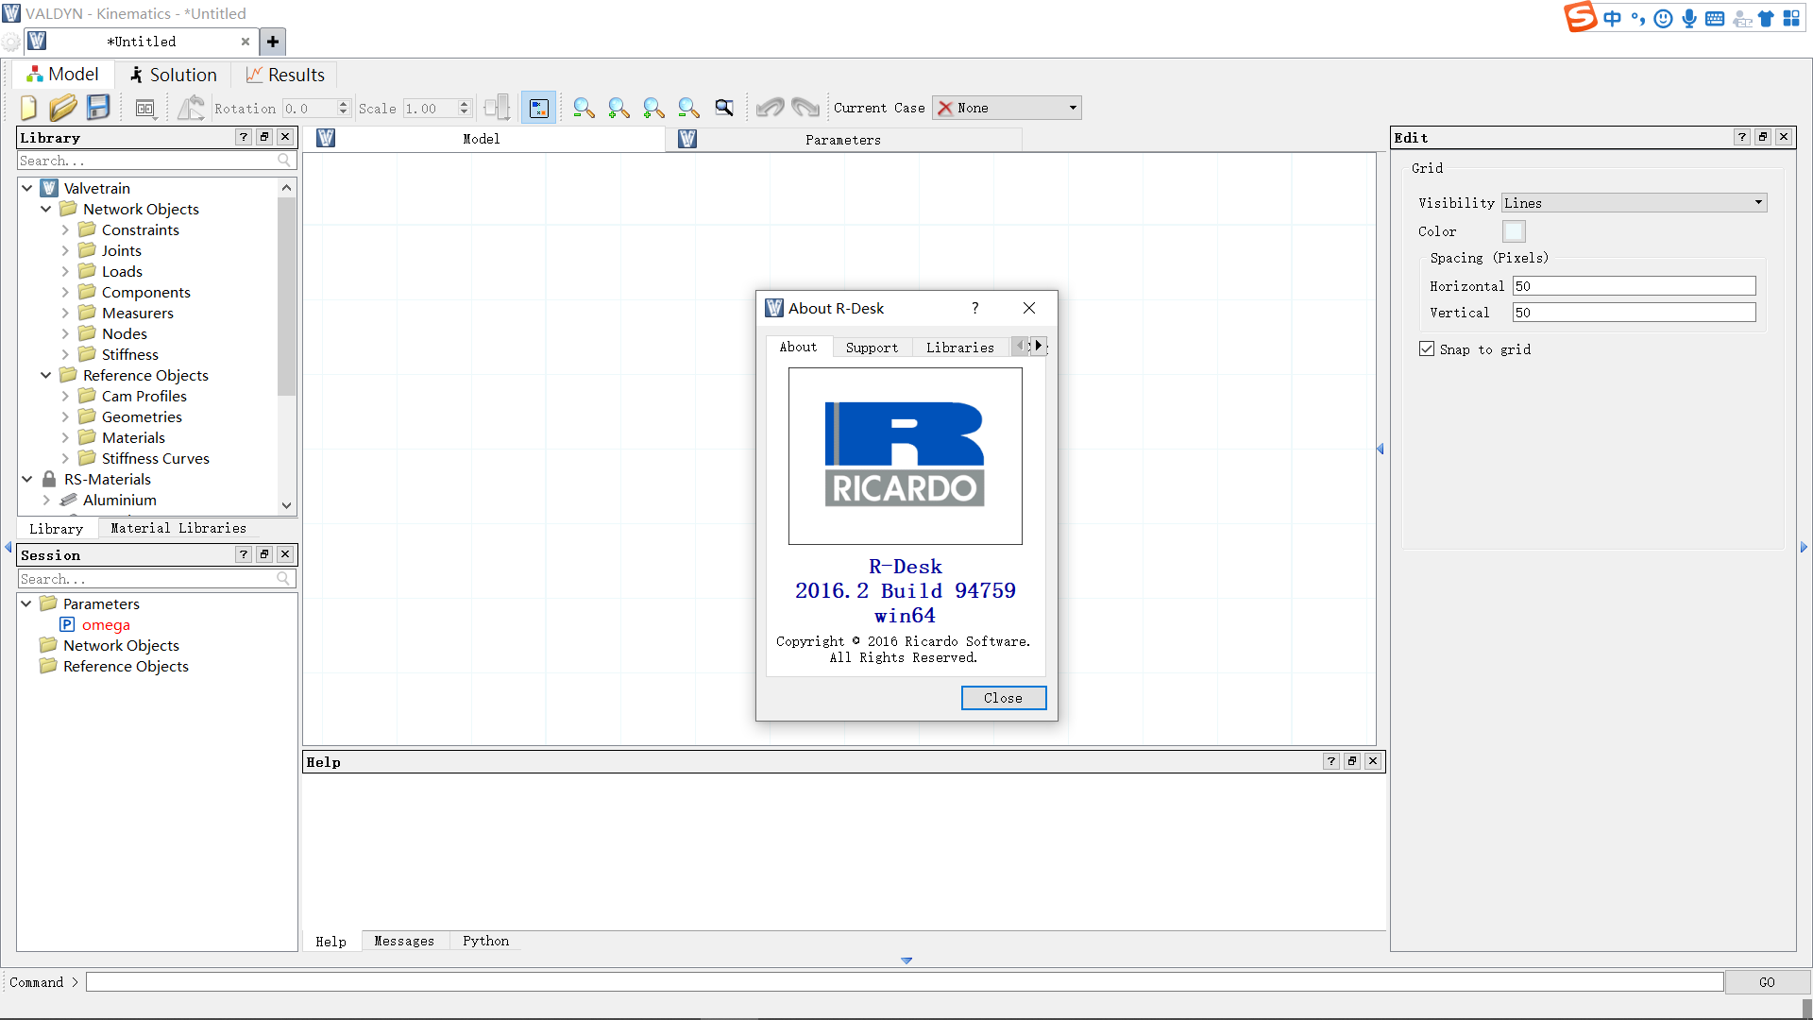Click the help icon on the Help panel
1813x1020 pixels.
[x=1331, y=761]
